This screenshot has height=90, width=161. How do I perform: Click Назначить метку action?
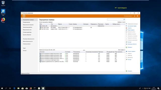click(131, 32)
